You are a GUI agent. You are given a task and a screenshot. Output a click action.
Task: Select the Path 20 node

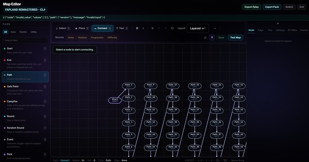(x=172, y=123)
